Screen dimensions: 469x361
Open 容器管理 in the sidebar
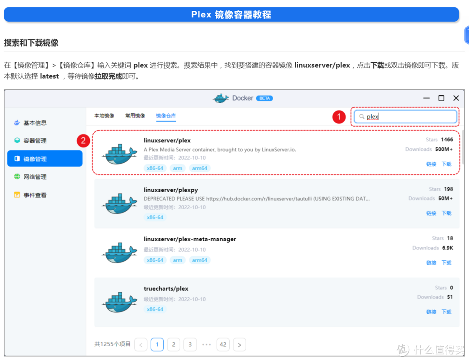coord(45,141)
